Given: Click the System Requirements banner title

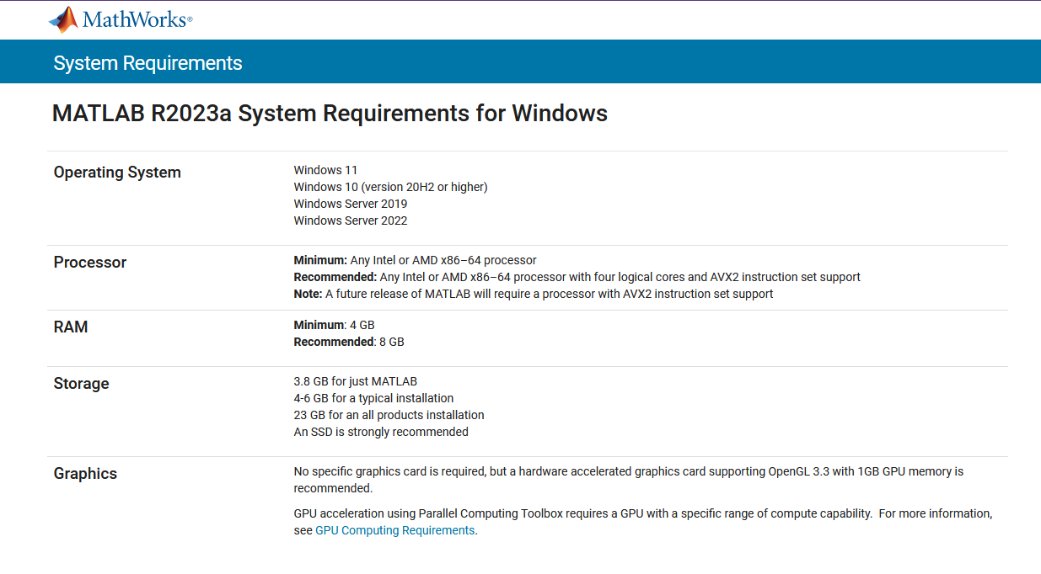Looking at the screenshot, I should tap(148, 63).
